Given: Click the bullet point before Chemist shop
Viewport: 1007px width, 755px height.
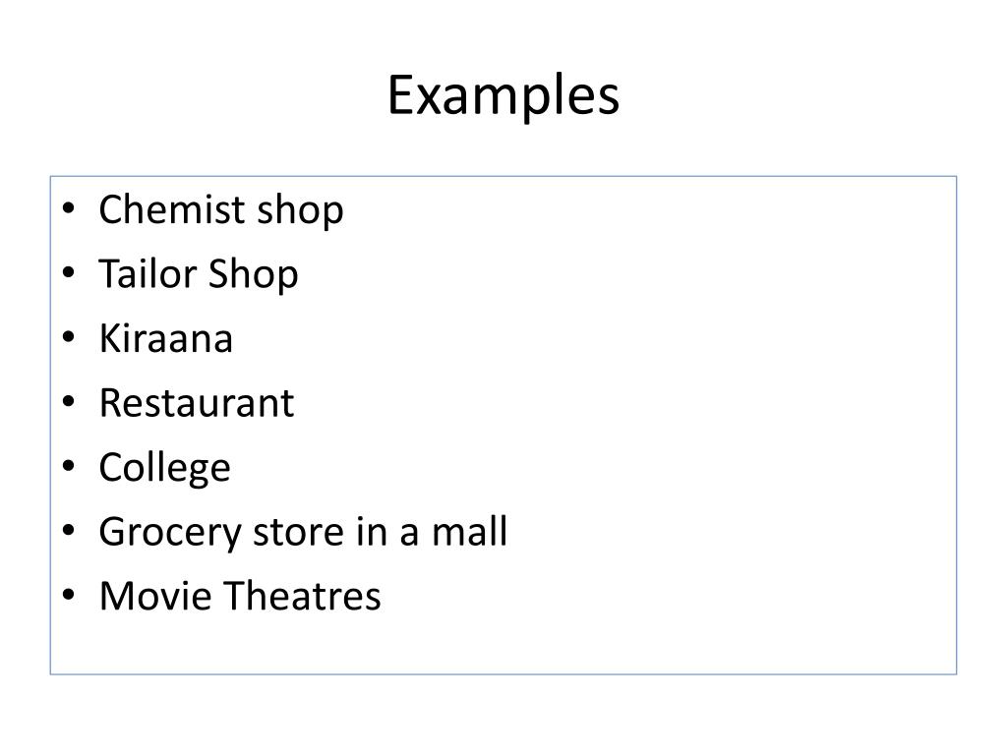Looking at the screenshot, I should pos(69,208).
